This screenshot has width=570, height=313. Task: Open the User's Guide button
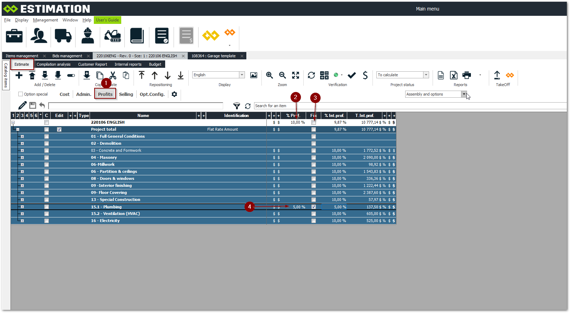coord(107,20)
